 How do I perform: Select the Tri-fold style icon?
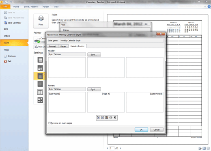click(x=40, y=92)
